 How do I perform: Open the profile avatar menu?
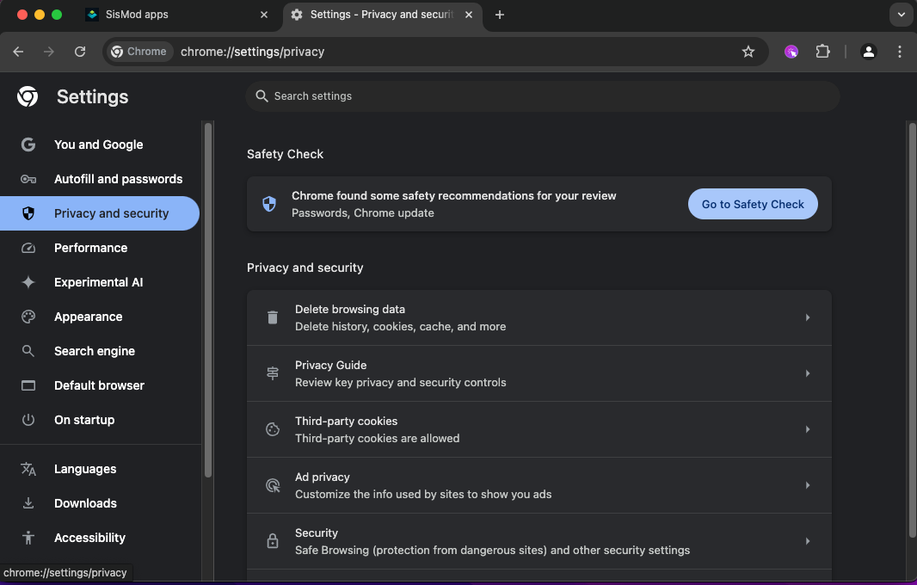(x=869, y=52)
